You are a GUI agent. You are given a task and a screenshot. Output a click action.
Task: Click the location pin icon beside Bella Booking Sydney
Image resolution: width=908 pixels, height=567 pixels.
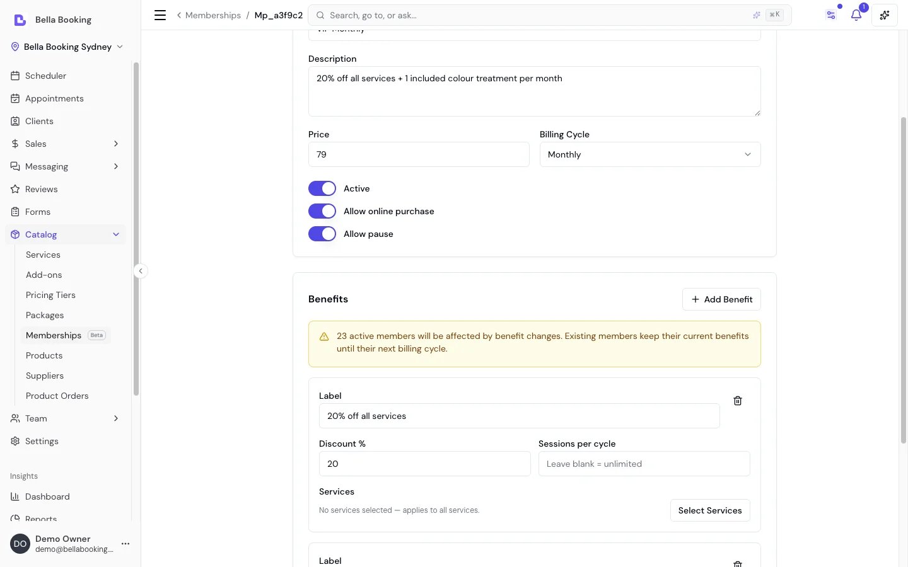point(15,47)
